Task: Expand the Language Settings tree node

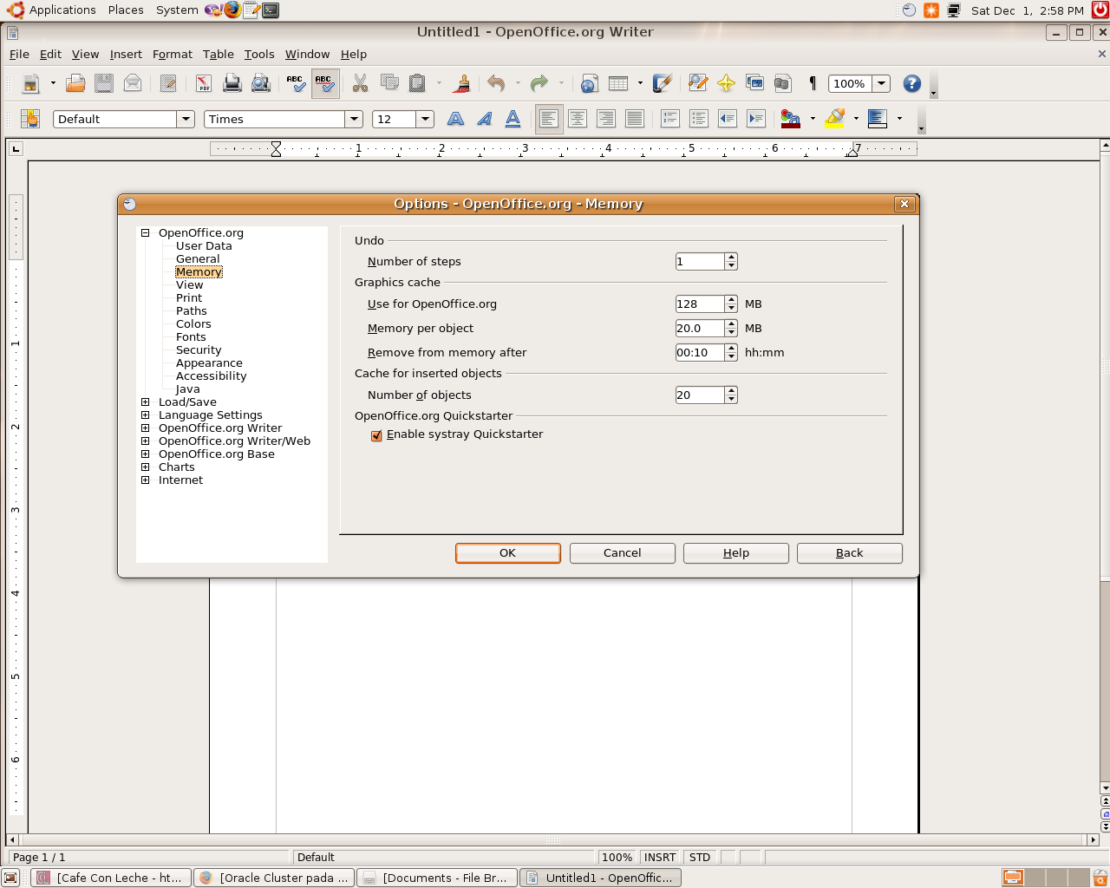Action: (x=146, y=415)
